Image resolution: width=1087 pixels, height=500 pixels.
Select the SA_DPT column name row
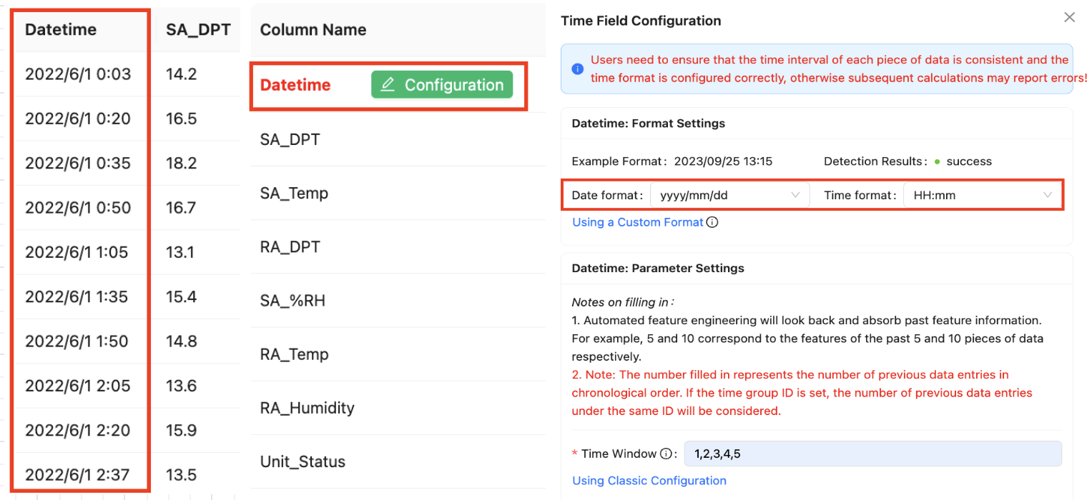(x=290, y=140)
